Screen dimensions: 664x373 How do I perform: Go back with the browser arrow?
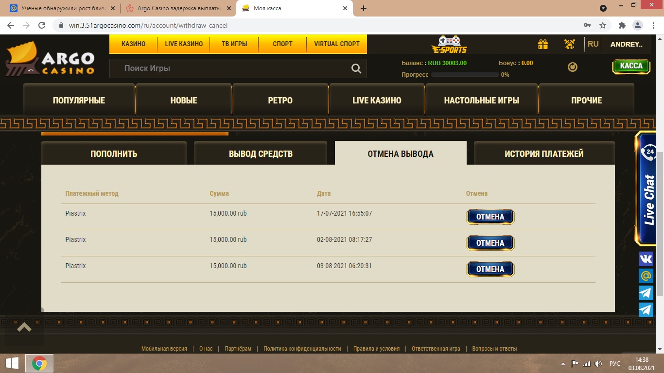click(x=11, y=25)
